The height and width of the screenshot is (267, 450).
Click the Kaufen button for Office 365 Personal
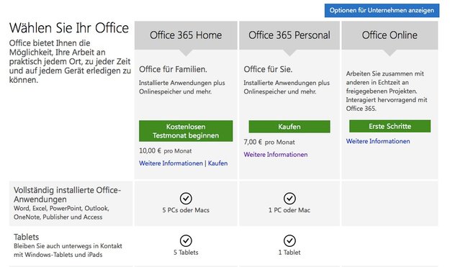coord(289,127)
